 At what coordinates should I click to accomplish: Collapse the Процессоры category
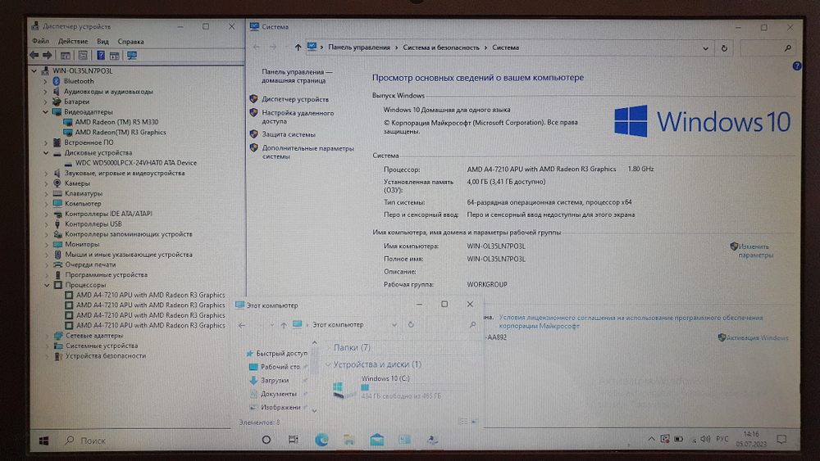point(47,285)
